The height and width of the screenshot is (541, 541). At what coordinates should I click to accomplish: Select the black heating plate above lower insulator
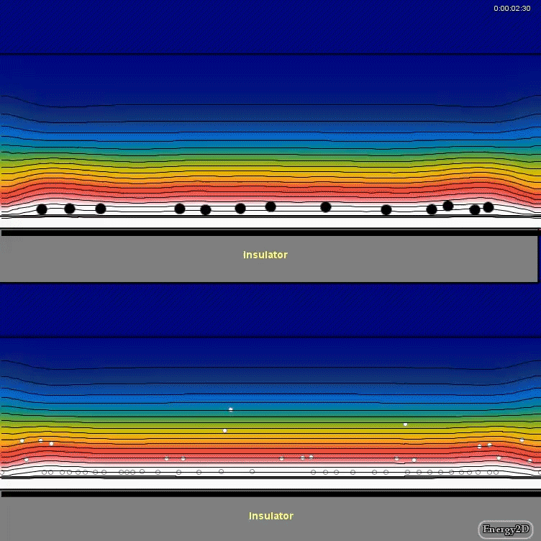(x=270, y=494)
